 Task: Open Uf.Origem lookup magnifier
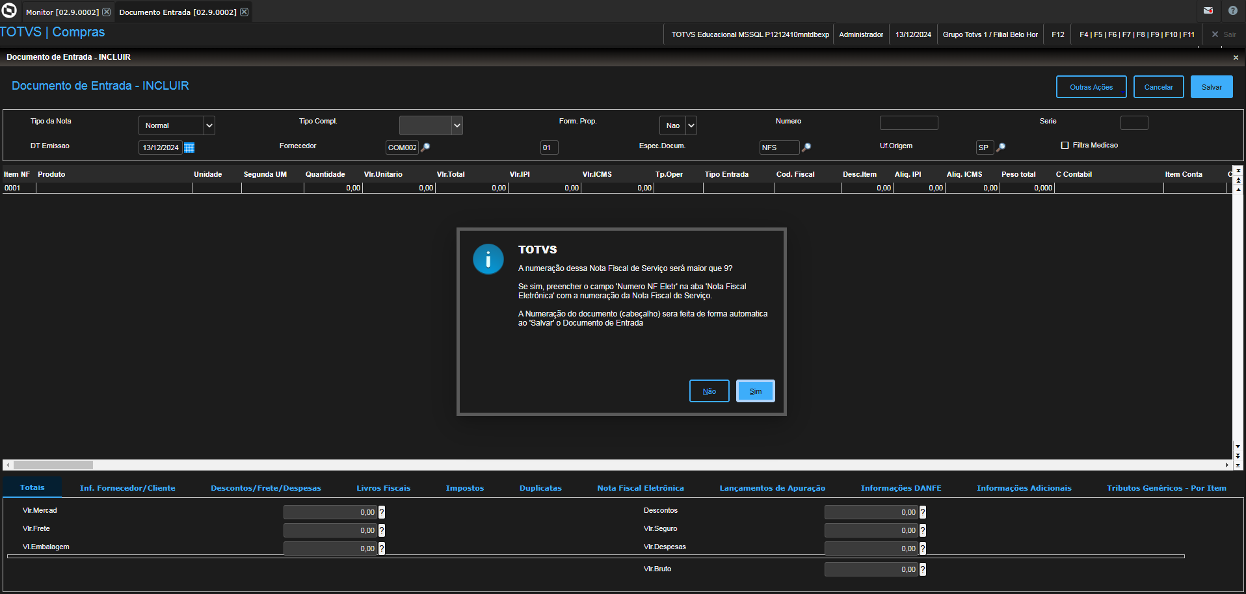coord(1001,148)
